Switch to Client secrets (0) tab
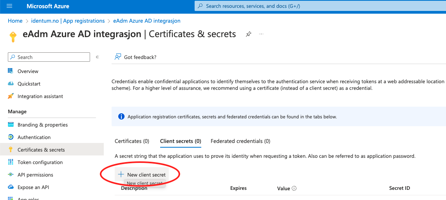This screenshot has width=446, height=200. coord(181,141)
